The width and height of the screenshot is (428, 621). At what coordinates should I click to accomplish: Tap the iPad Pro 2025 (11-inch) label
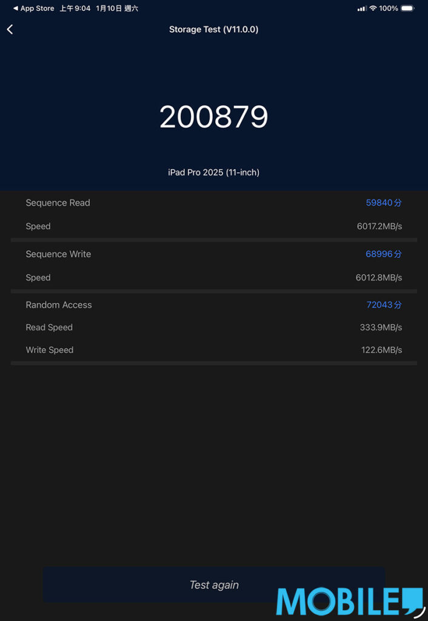[x=213, y=173]
